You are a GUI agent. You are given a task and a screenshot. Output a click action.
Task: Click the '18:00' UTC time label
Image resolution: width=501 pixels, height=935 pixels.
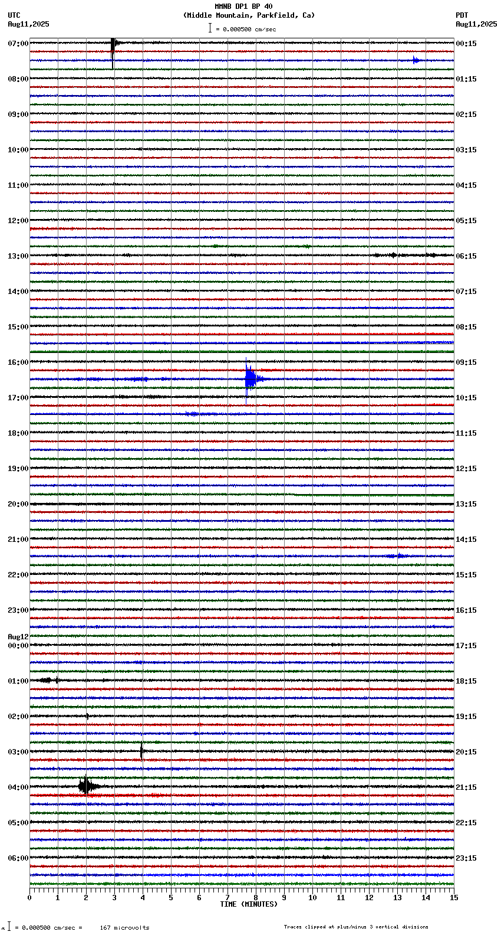(18, 433)
